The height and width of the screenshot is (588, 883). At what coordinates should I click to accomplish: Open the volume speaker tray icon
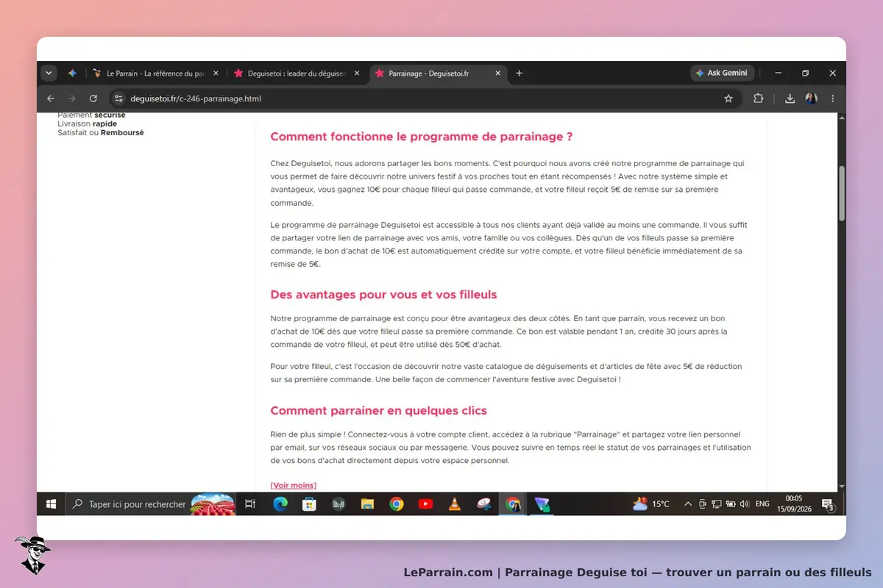tap(745, 504)
